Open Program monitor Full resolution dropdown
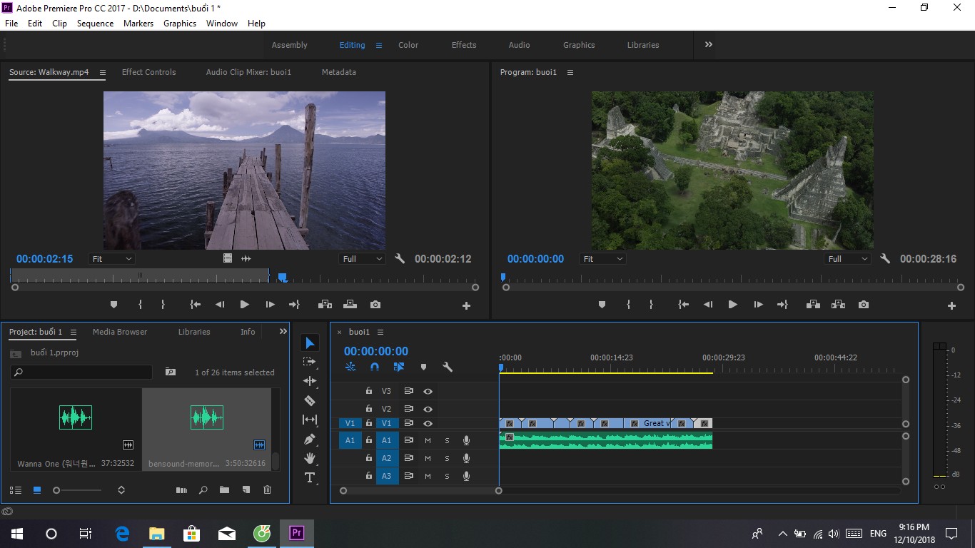The height and width of the screenshot is (548, 975). (847, 259)
